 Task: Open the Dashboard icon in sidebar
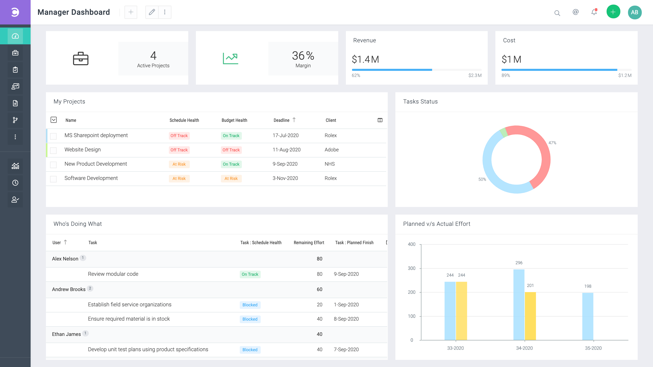click(x=15, y=36)
